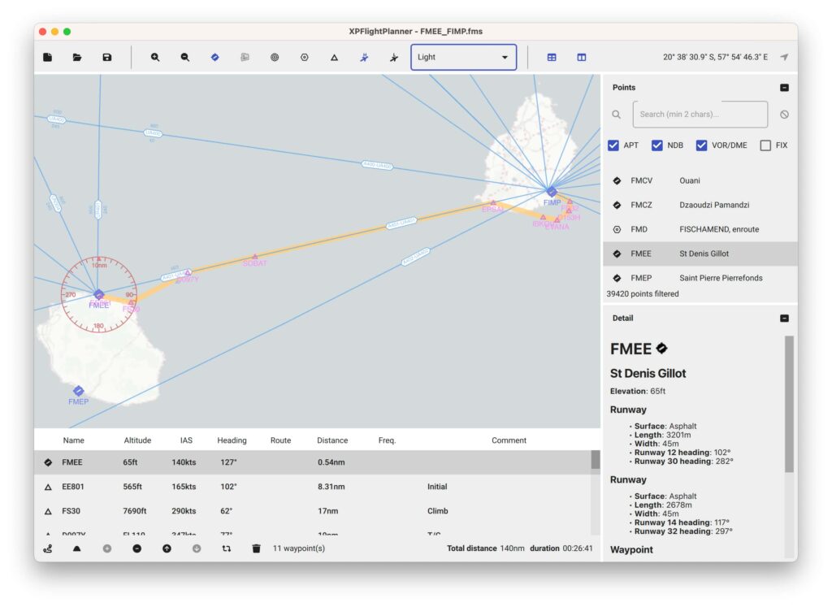Click the Distance column header
832x607 pixels.
click(x=332, y=440)
